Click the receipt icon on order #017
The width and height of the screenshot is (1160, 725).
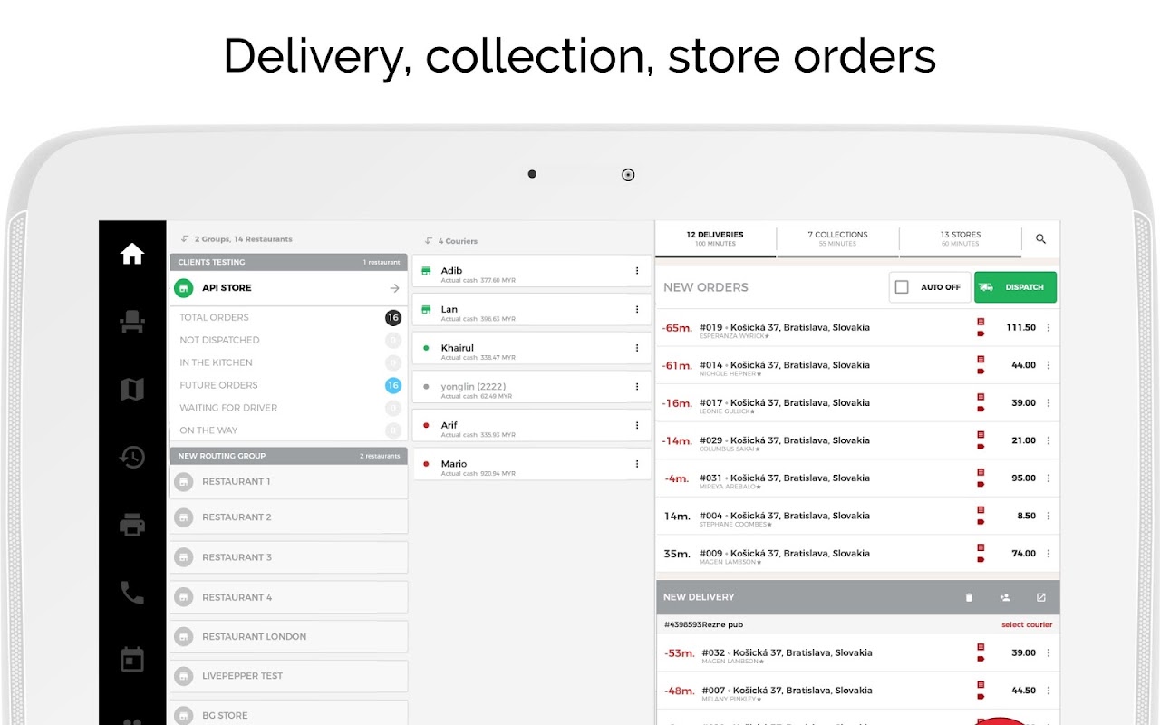[981, 397]
